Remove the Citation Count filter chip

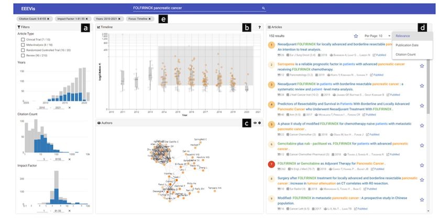click(48, 19)
